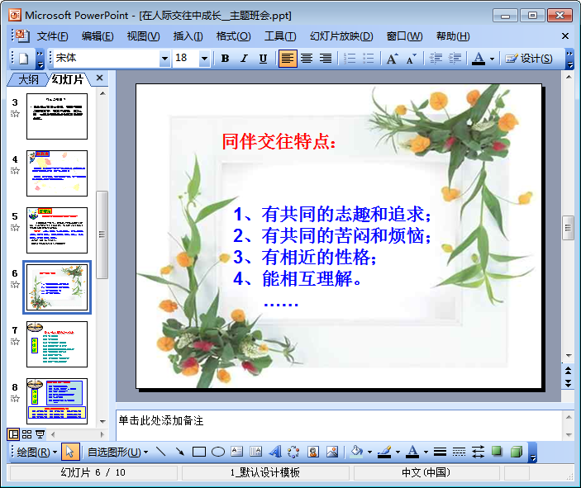This screenshot has height=488, width=581.
Task: Open the 宋体 font name dropdown
Action: [164, 59]
